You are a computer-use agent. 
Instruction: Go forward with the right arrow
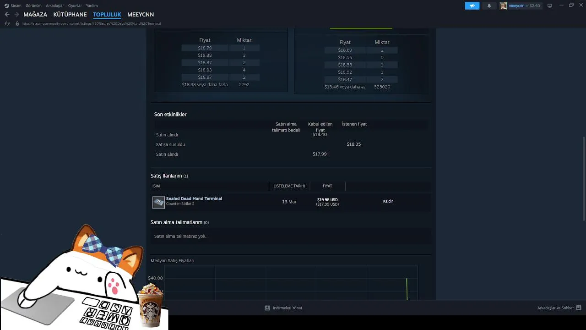point(16,15)
